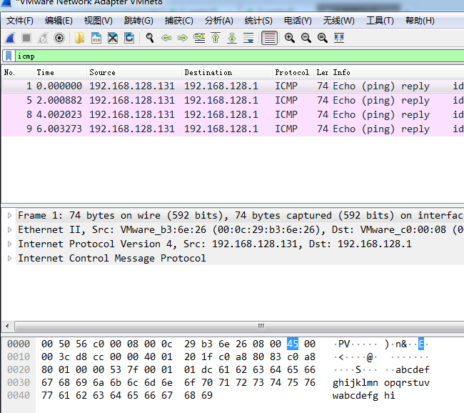Open the 分析(A) menu

click(219, 21)
